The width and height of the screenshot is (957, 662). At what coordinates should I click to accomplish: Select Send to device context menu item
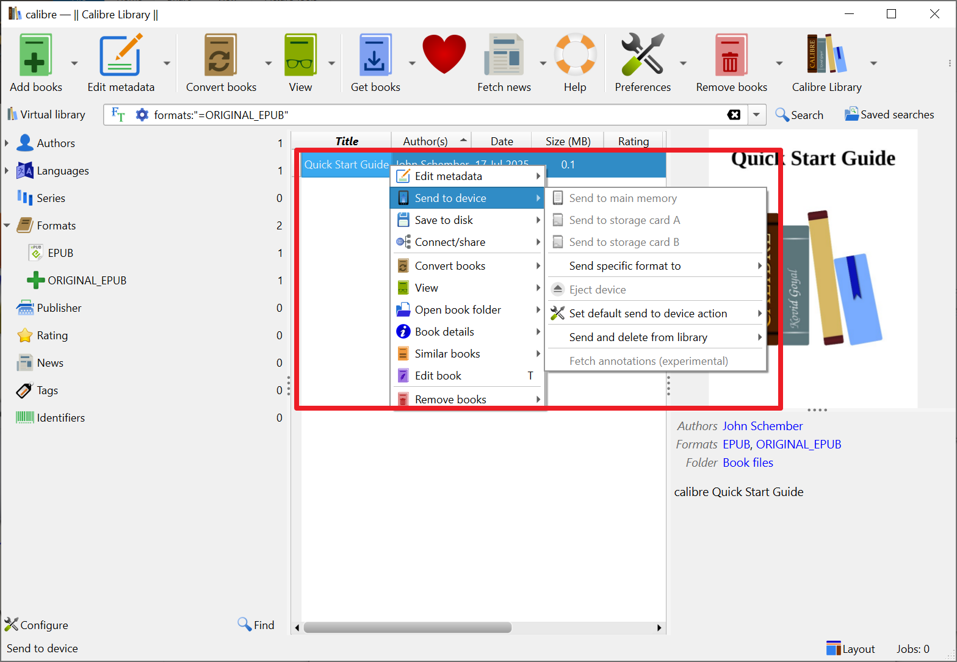coord(468,198)
